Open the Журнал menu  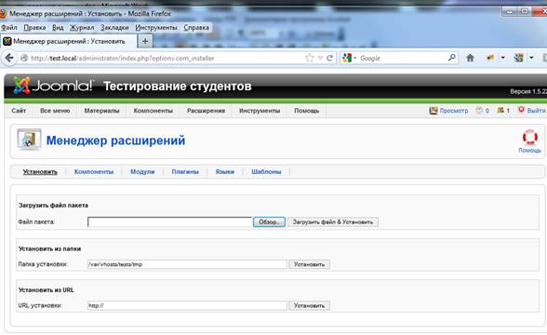tap(82, 27)
